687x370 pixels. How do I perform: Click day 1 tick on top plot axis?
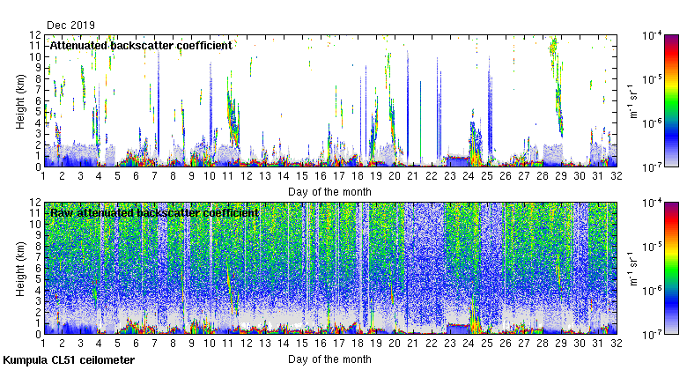click(x=43, y=176)
